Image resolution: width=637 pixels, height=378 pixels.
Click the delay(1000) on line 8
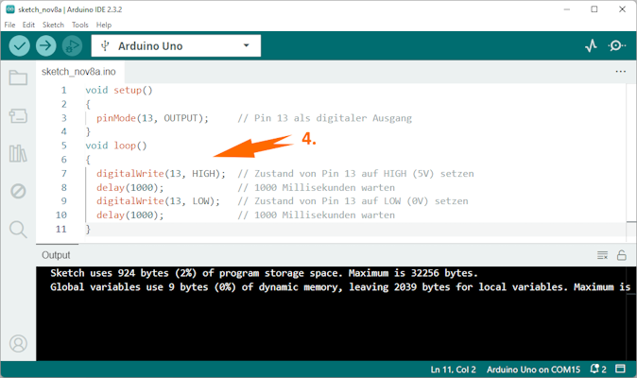point(130,187)
